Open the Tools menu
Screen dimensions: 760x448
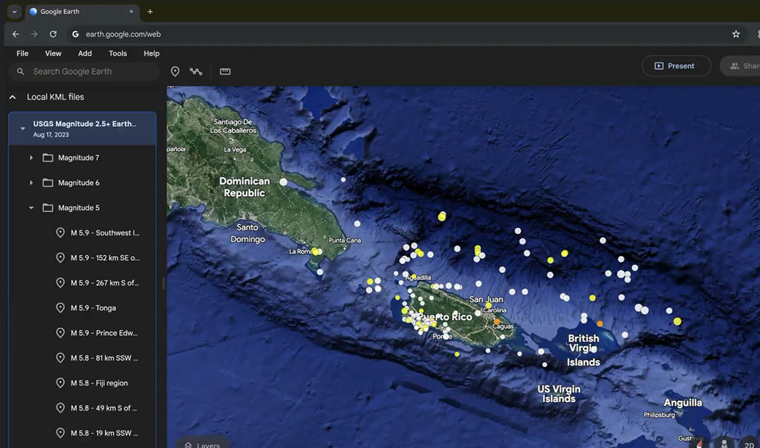click(118, 53)
